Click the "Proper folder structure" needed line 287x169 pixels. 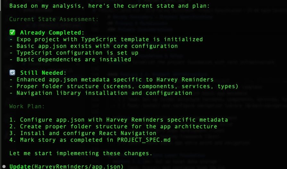[124, 86]
